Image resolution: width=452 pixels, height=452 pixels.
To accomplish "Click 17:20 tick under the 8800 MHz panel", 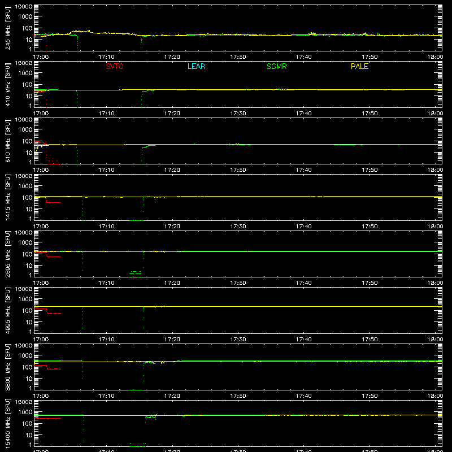I will 172,396.
